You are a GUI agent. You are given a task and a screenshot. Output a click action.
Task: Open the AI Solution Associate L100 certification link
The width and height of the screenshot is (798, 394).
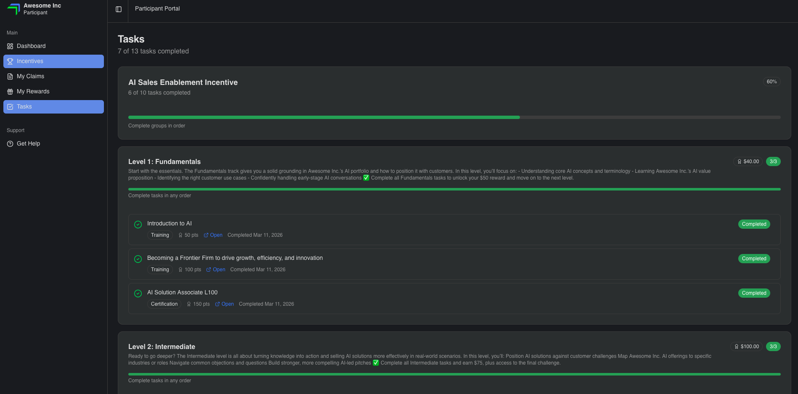pos(225,304)
